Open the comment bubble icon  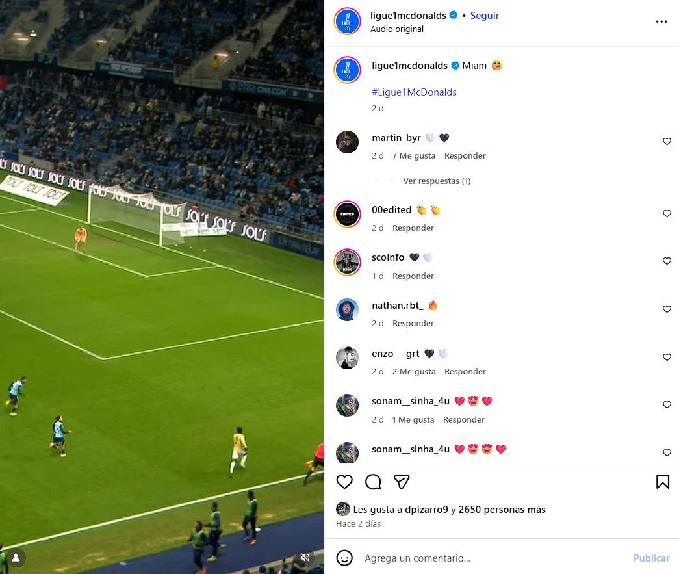coord(373,482)
